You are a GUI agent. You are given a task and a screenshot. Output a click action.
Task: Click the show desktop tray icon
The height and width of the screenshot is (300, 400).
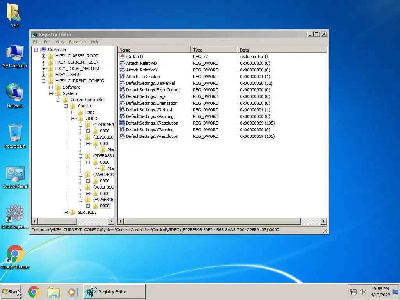pos(395,291)
